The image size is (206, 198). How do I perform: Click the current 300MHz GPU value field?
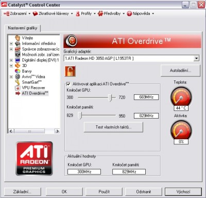click(84, 172)
